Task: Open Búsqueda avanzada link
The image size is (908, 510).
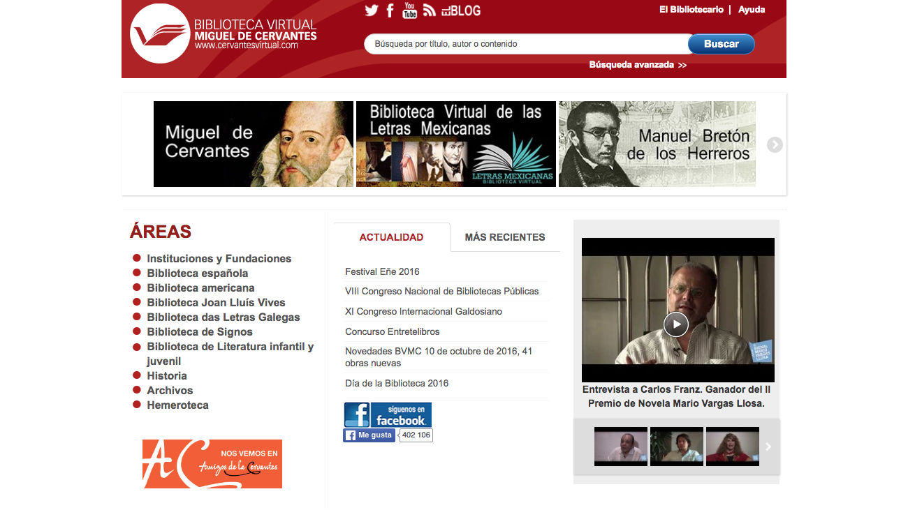Action: click(638, 65)
